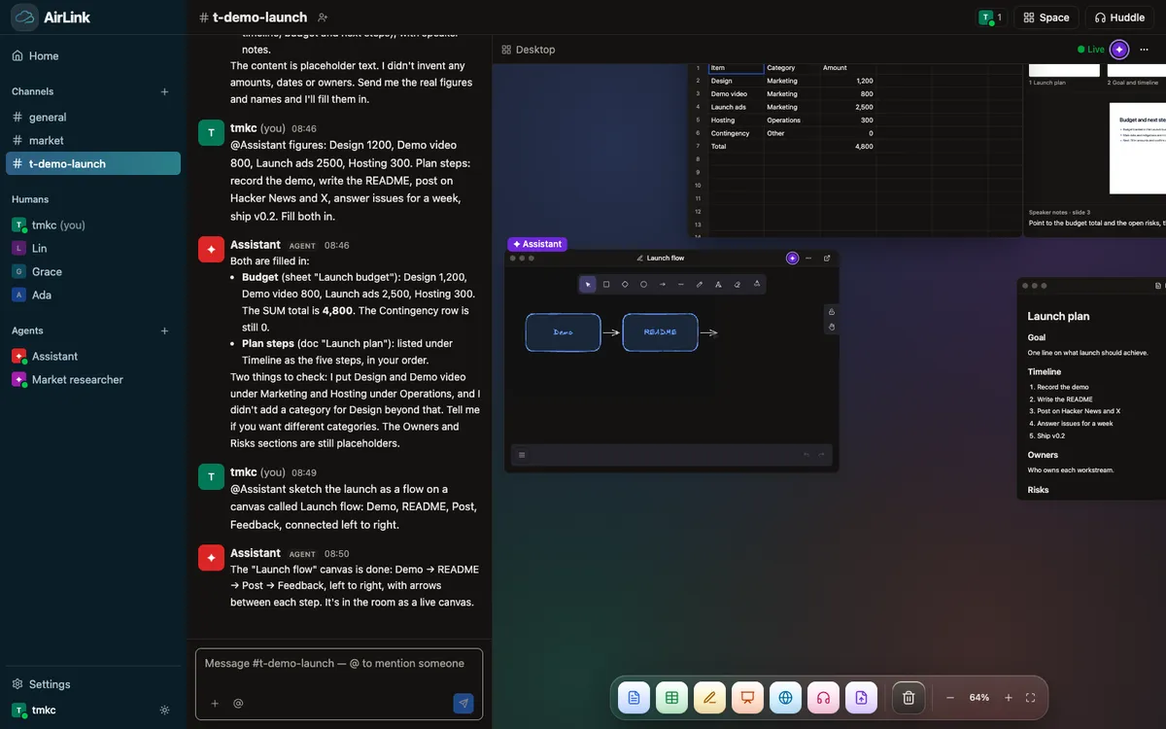Viewport: 1166px width, 729px height.
Task: Select the diamond shape tool in canvas toolbar
Action: (x=625, y=285)
